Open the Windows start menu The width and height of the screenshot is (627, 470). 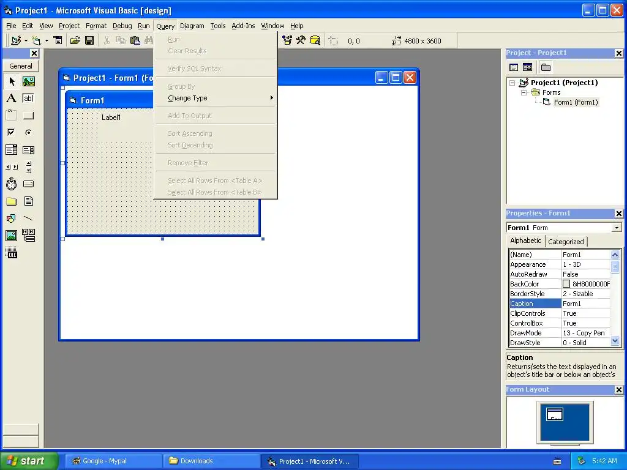click(29, 461)
